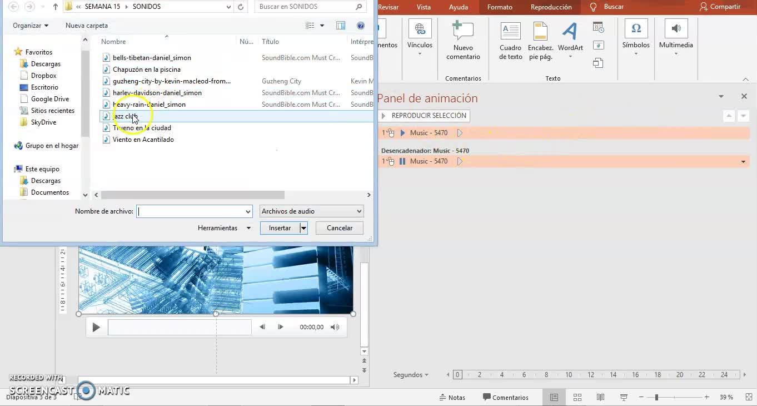Open the Segundos timeline scale dropdown
The height and width of the screenshot is (406, 757).
tap(411, 375)
